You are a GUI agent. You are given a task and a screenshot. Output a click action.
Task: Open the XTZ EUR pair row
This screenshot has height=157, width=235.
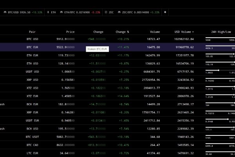(x=32, y=96)
